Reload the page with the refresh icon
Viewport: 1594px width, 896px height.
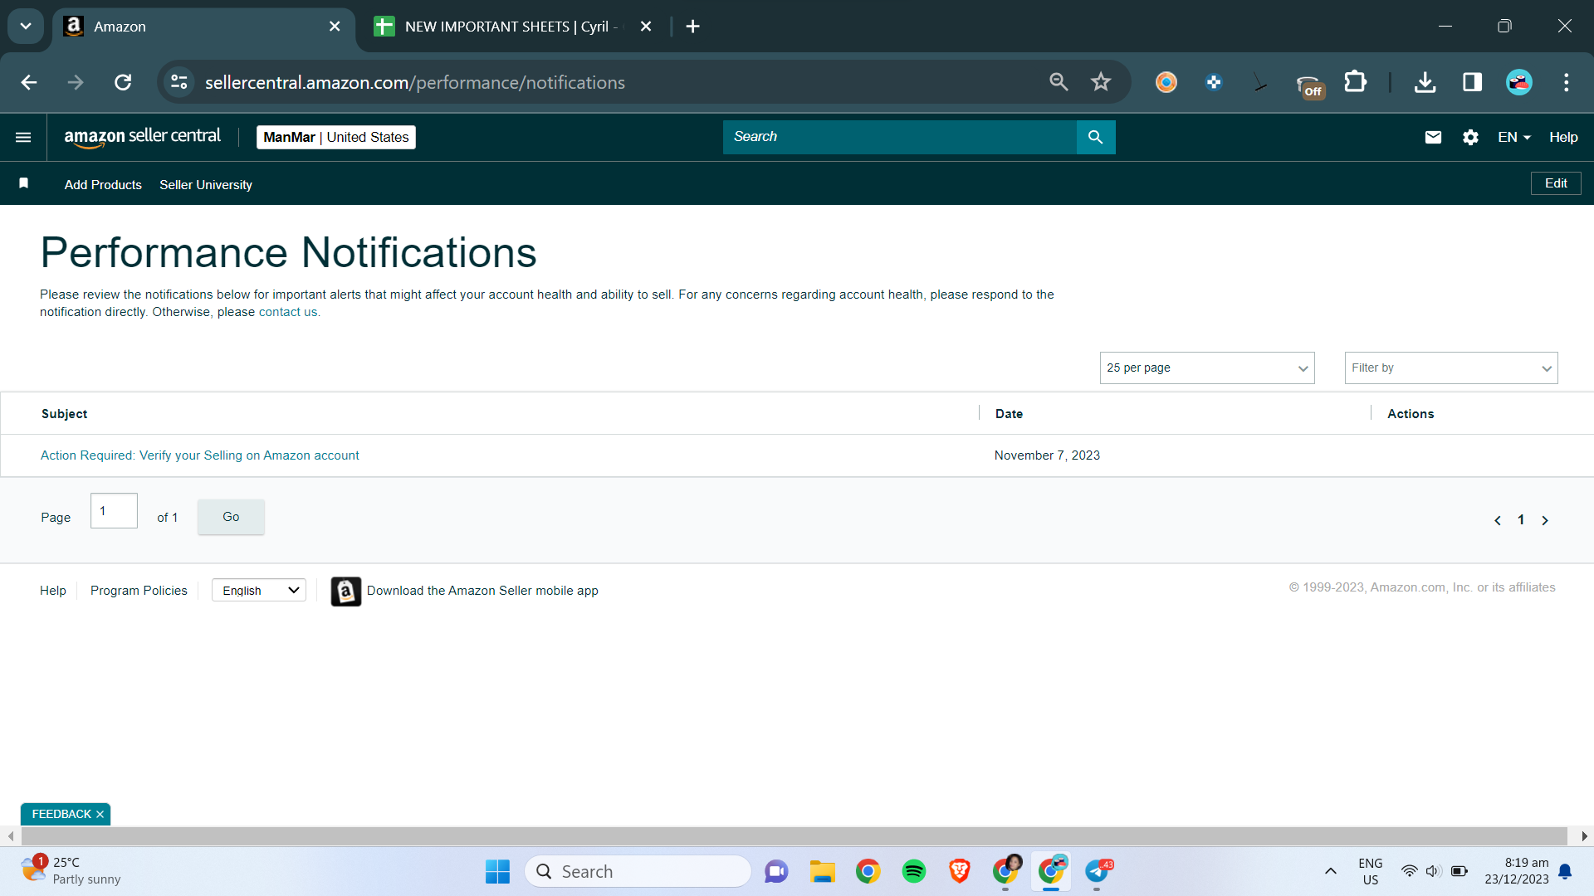click(123, 82)
